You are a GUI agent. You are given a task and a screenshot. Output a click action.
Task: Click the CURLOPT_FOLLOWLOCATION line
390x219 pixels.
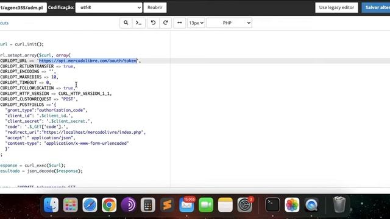click(38, 88)
